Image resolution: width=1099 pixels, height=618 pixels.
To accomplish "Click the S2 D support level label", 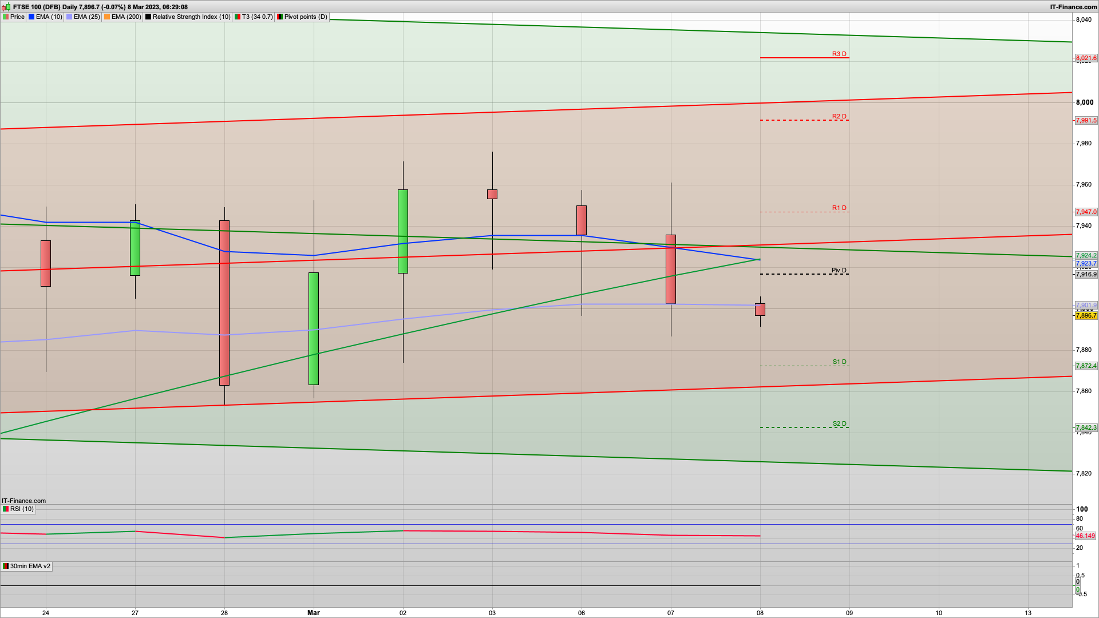I will 839,423.
